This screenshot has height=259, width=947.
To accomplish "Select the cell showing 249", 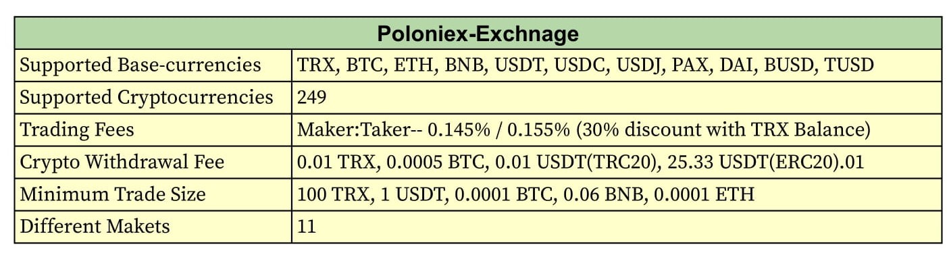I will tap(617, 98).
